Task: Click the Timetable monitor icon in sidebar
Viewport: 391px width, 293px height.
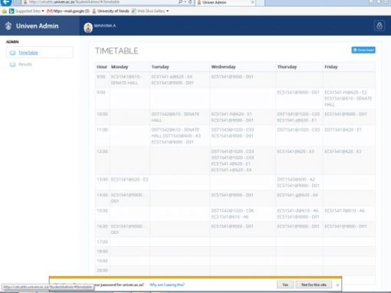Action: point(12,53)
